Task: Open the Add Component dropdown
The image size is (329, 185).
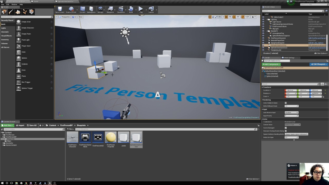Action: 271,64
